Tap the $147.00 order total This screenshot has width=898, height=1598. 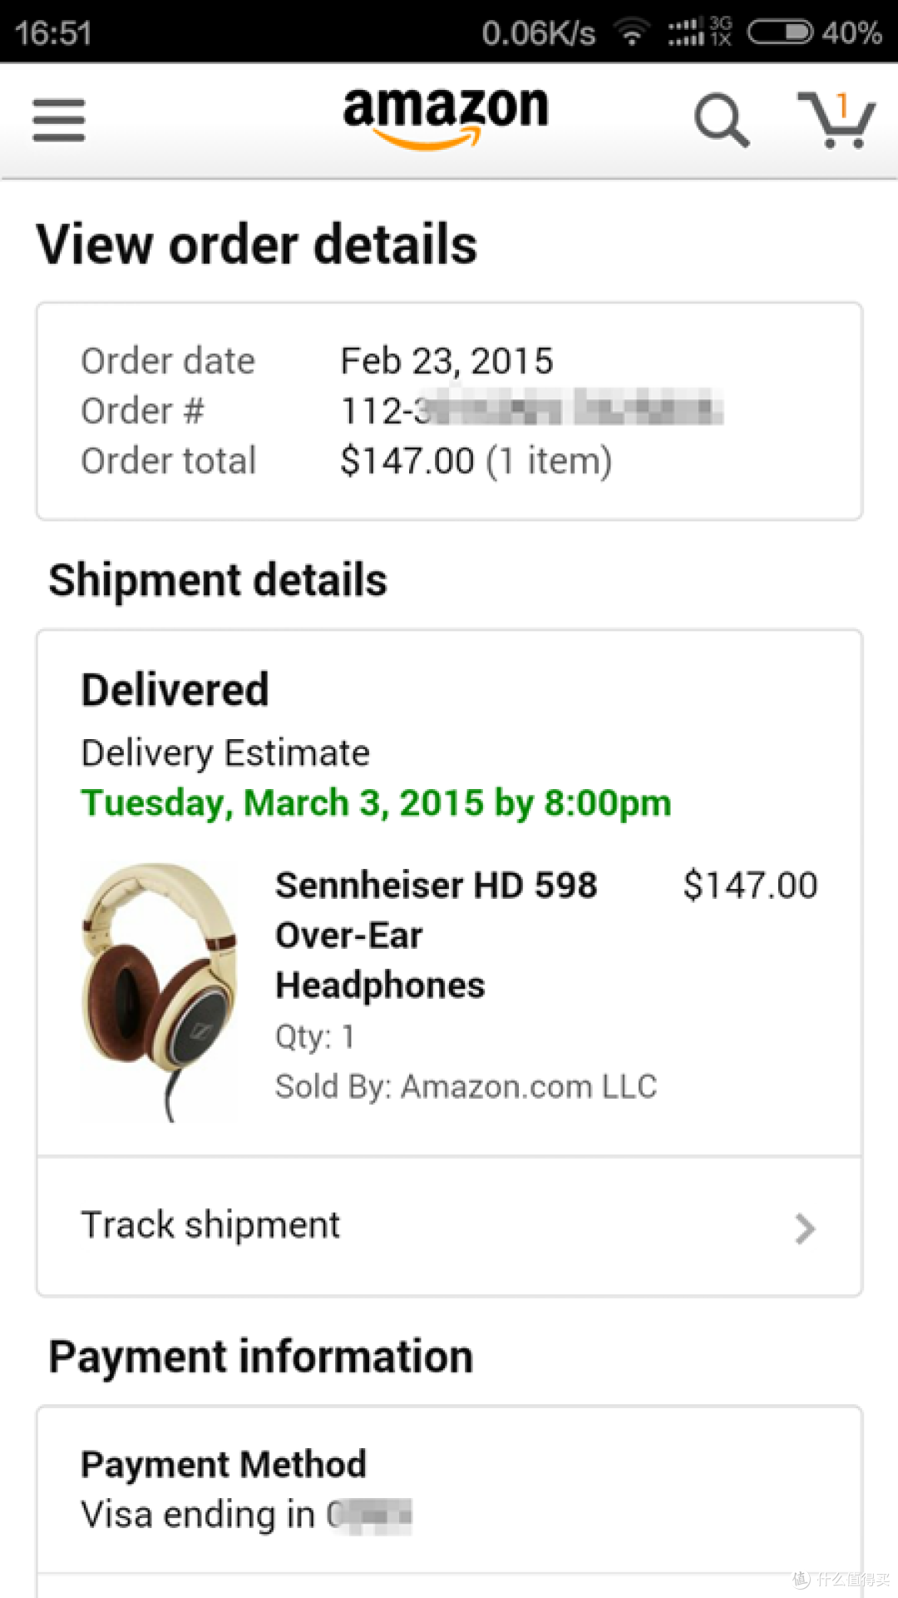(476, 460)
